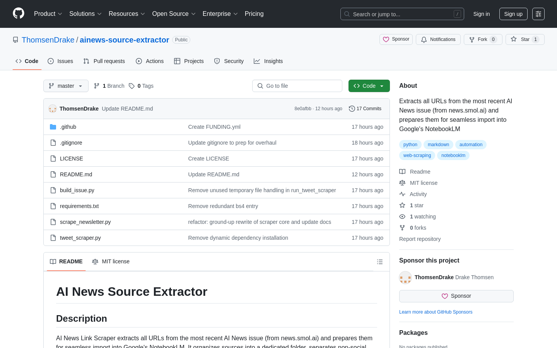557x348 pixels.
Task: Click the web-scraping topic tag
Action: pyautogui.click(x=417, y=155)
